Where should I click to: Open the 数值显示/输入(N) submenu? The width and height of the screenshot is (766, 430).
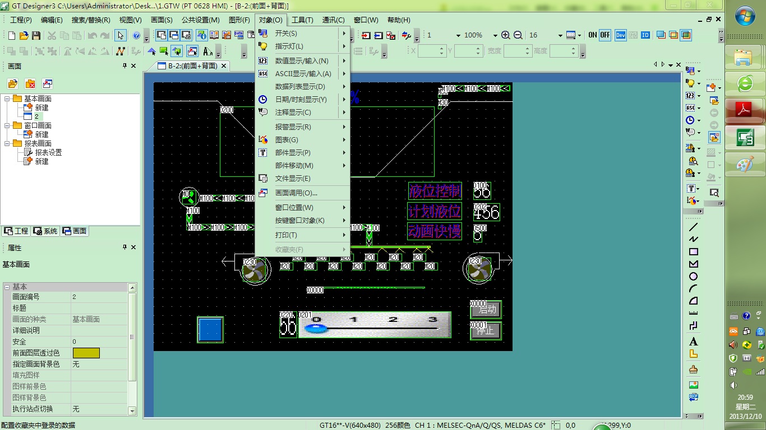(302, 60)
